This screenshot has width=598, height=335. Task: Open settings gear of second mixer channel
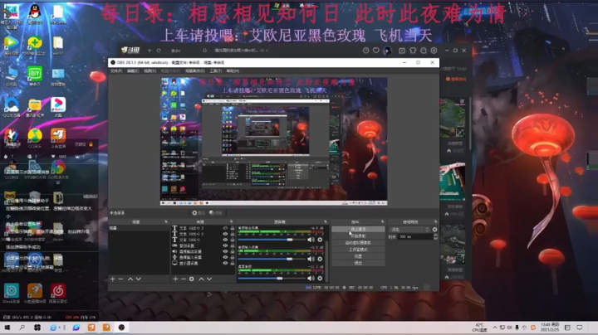point(320,259)
